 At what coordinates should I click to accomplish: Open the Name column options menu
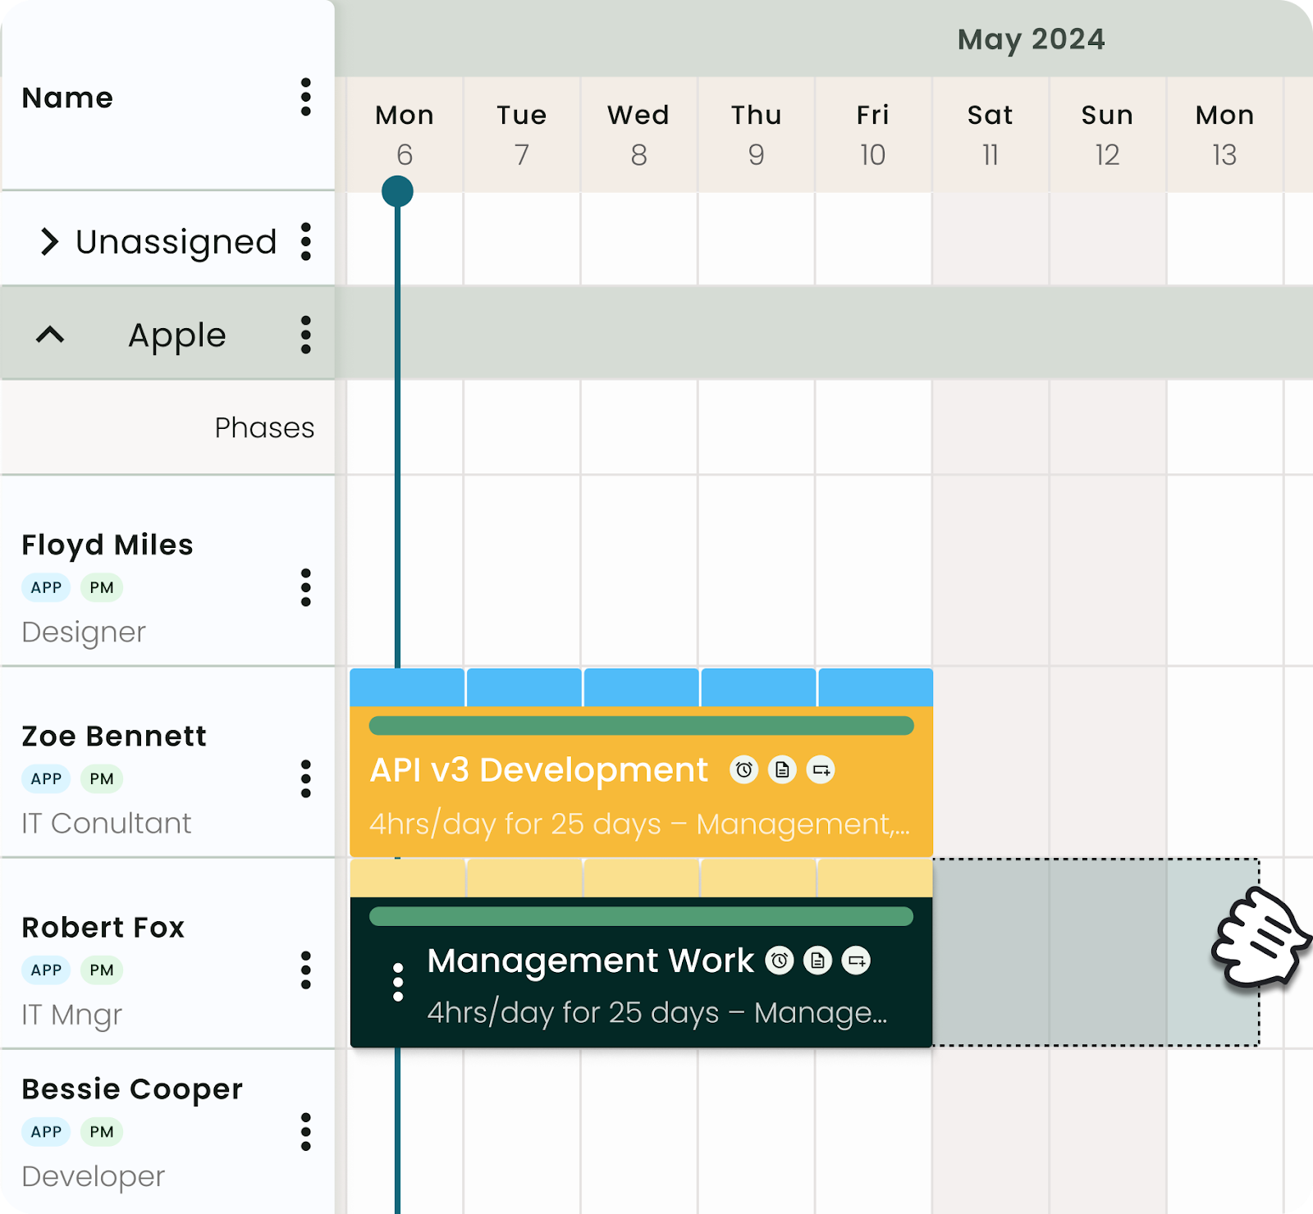(x=306, y=98)
